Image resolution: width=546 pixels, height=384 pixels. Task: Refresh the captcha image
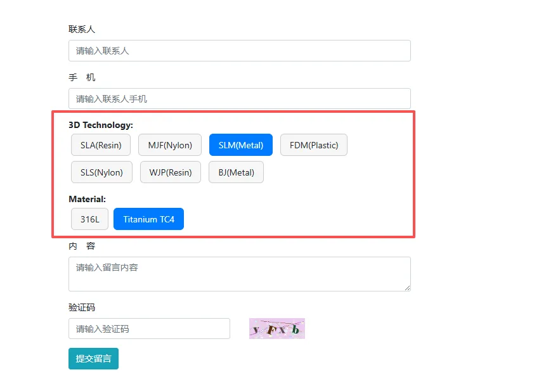[x=277, y=329]
